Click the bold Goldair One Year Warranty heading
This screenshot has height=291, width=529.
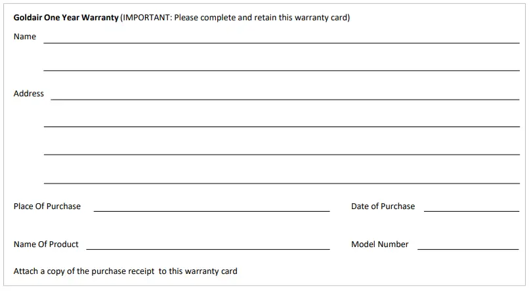pyautogui.click(x=66, y=18)
